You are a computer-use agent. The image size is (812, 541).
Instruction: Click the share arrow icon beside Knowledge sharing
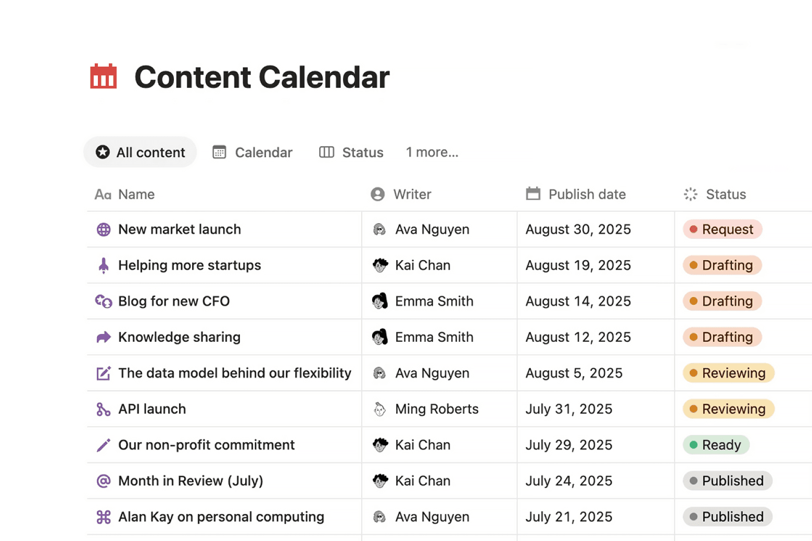coord(104,337)
